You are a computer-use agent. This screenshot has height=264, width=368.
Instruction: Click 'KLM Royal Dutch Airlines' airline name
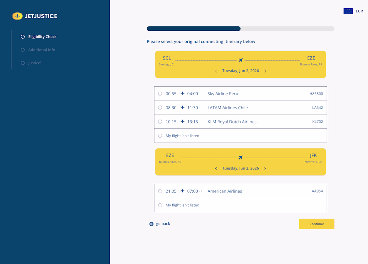coord(232,122)
